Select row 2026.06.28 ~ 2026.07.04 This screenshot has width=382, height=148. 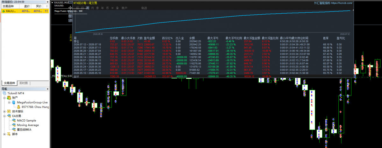pos(213,51)
